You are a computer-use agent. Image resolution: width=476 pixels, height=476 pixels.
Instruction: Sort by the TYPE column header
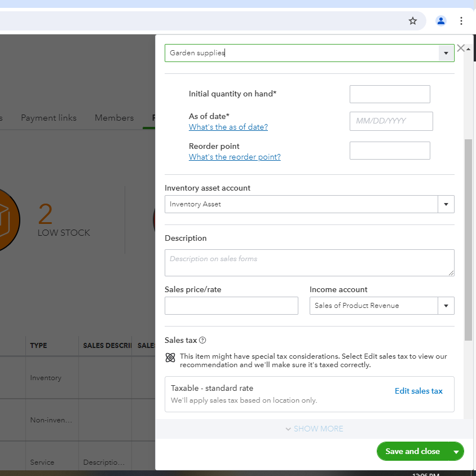(x=38, y=346)
